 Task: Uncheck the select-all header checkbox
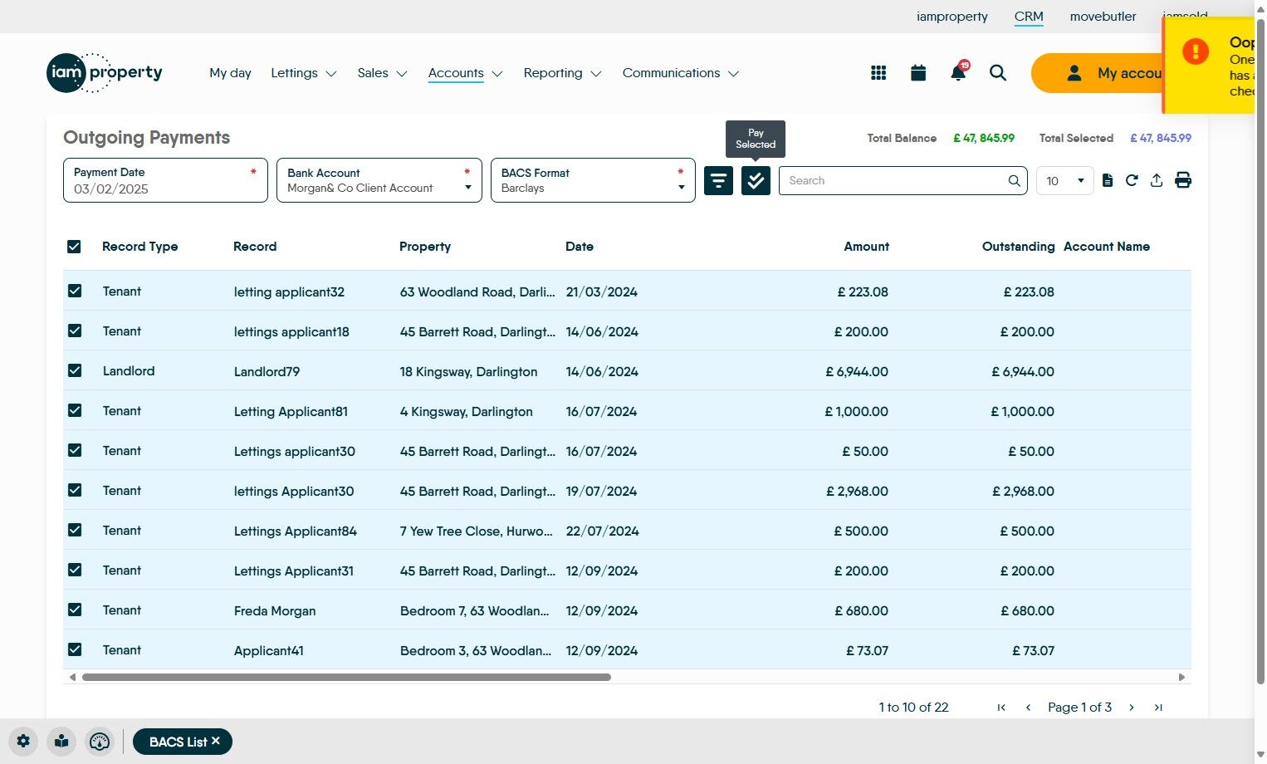point(74,247)
